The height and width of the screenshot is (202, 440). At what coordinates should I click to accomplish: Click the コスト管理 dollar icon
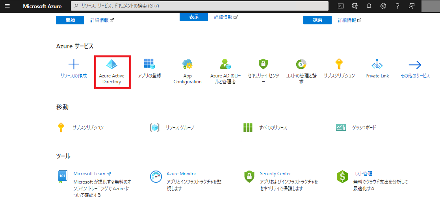point(342,176)
